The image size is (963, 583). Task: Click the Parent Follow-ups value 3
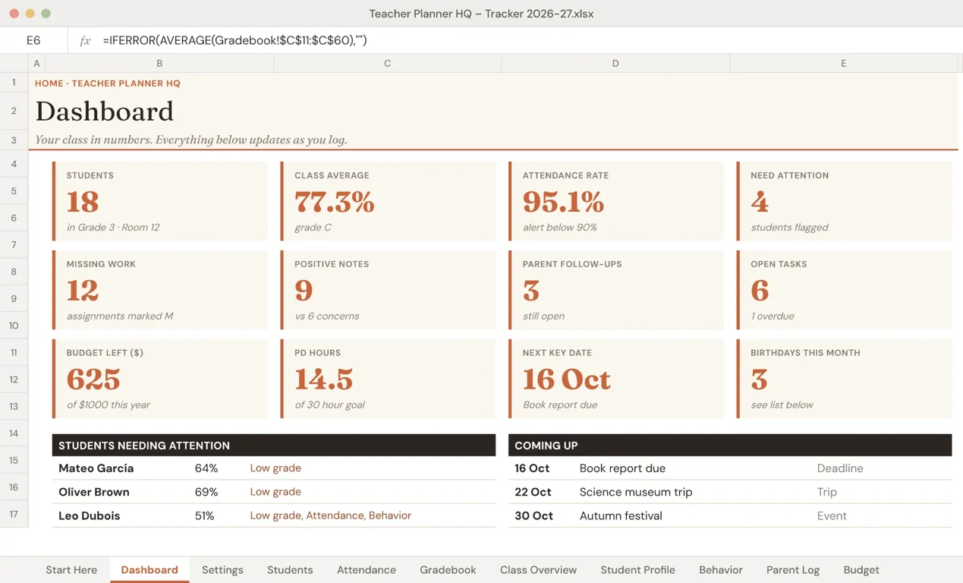[x=531, y=291]
